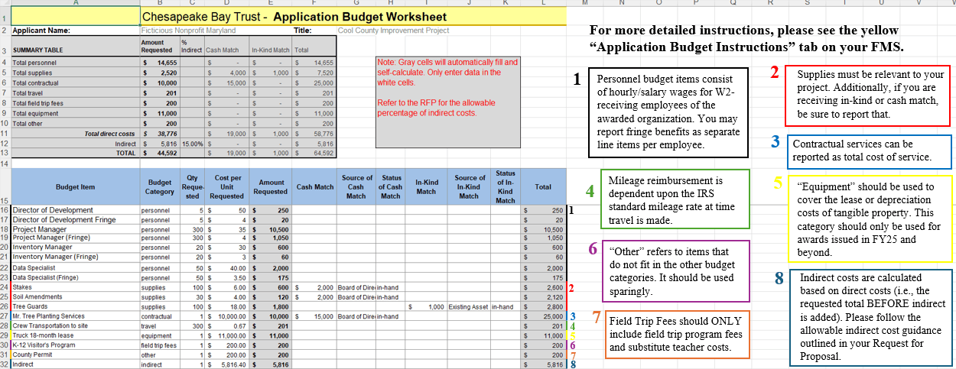The width and height of the screenshot is (956, 369).
Task: Select the 'contractual' budget category cell
Action: pos(160,316)
